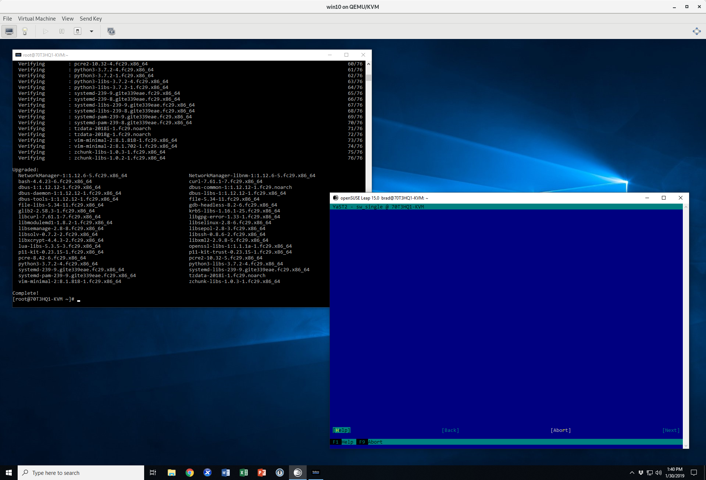Select the Back button in YaST

point(450,430)
